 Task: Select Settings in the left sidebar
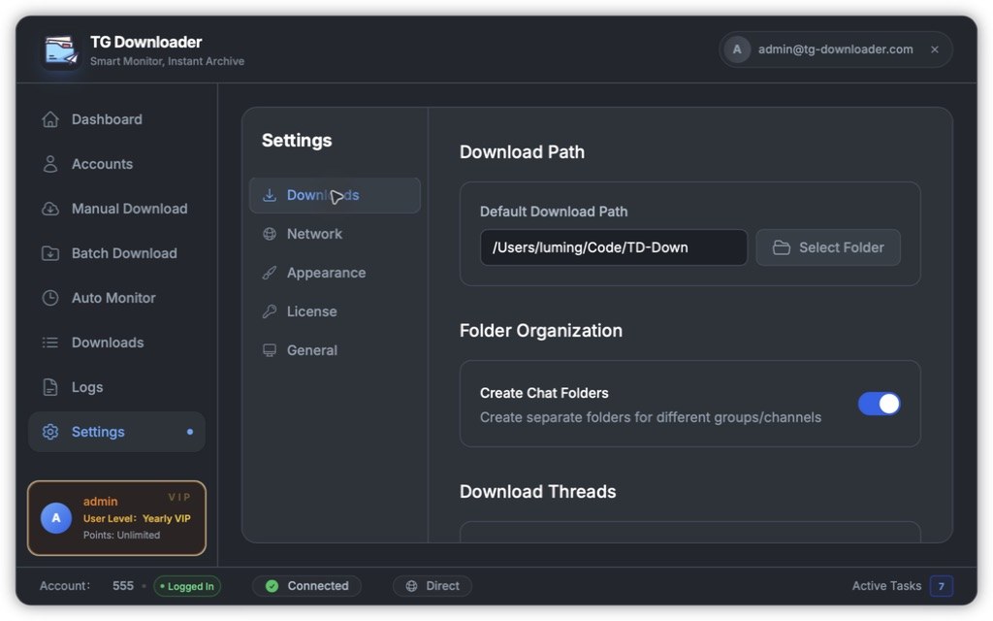tap(116, 432)
